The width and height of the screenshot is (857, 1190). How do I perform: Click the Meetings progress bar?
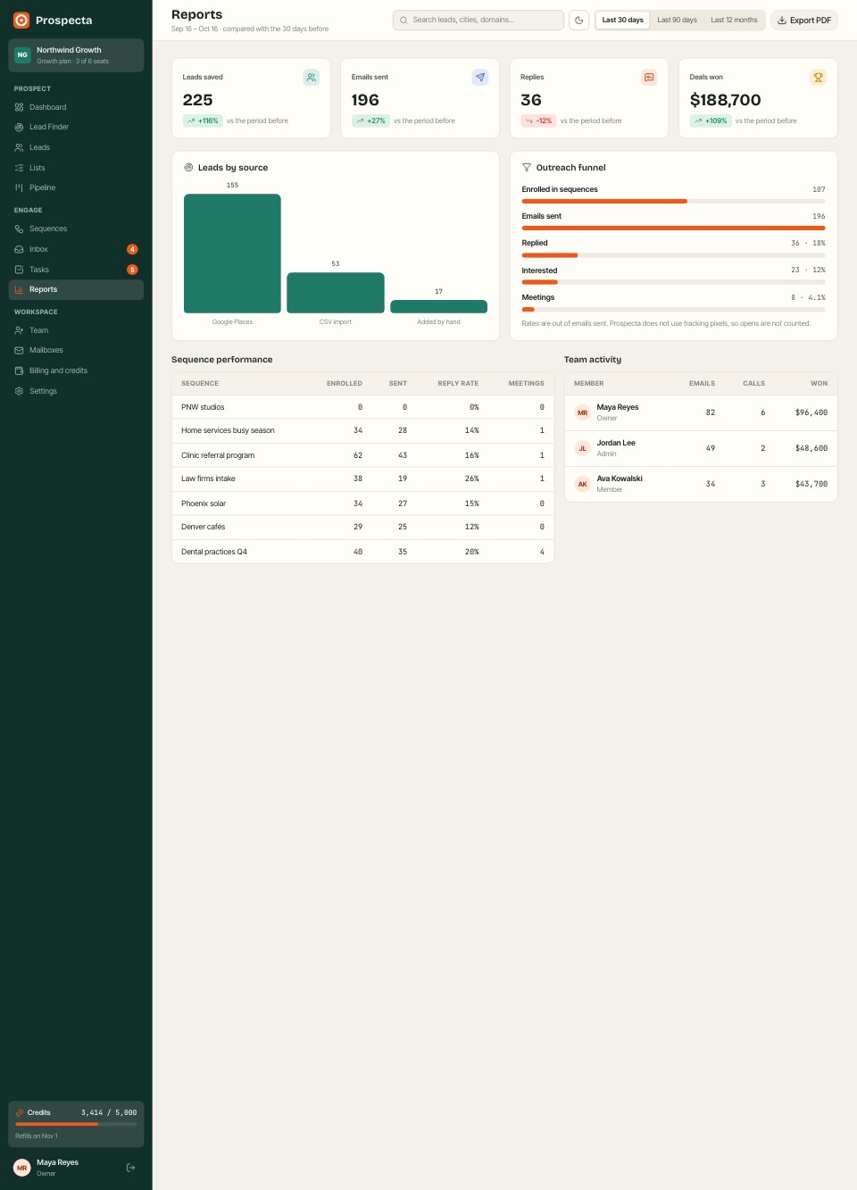(x=673, y=309)
